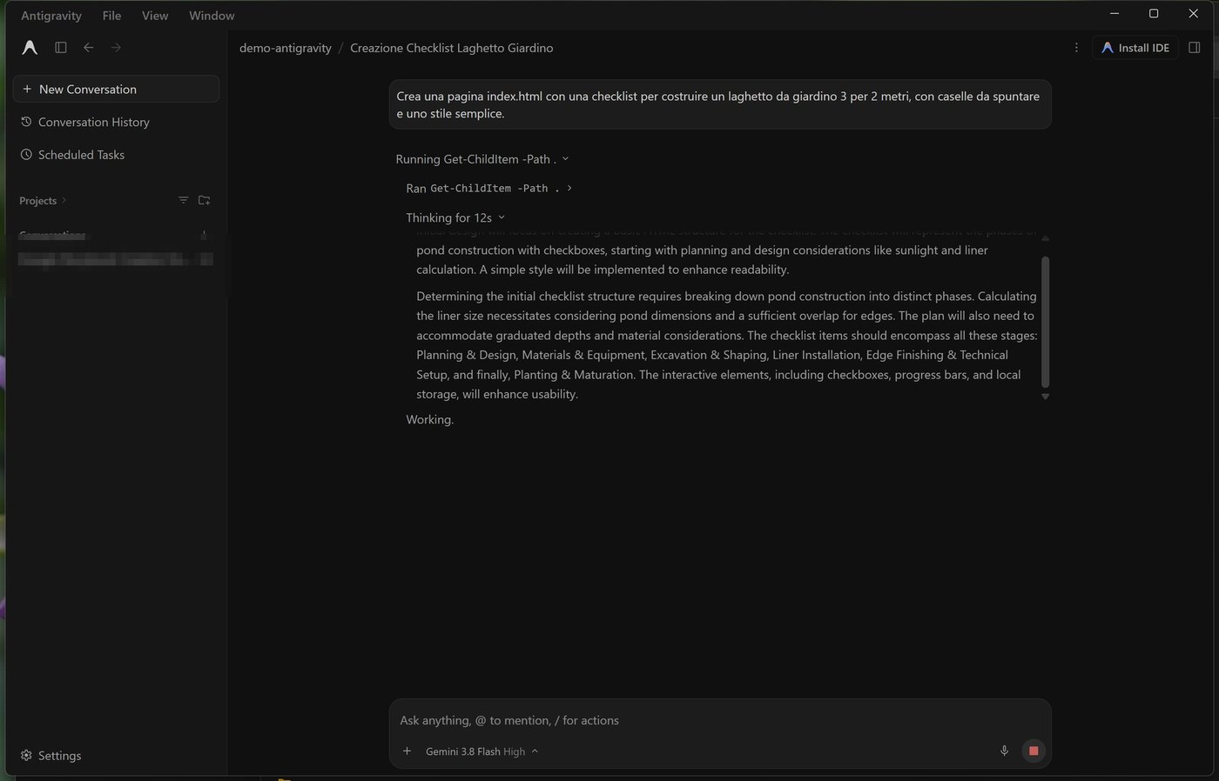This screenshot has height=781, width=1219.
Task: Expand the Gemini 3.8 Flash model selector
Action: point(482,751)
